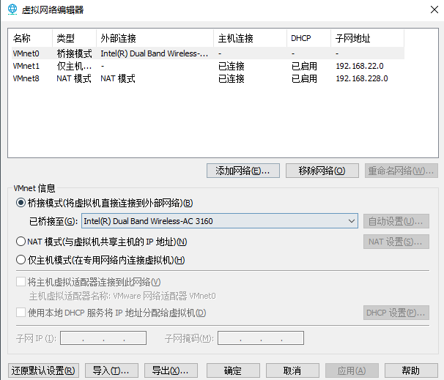Click 重命名网络(W)... button
Screen dimensions: 444x380
[402, 171]
